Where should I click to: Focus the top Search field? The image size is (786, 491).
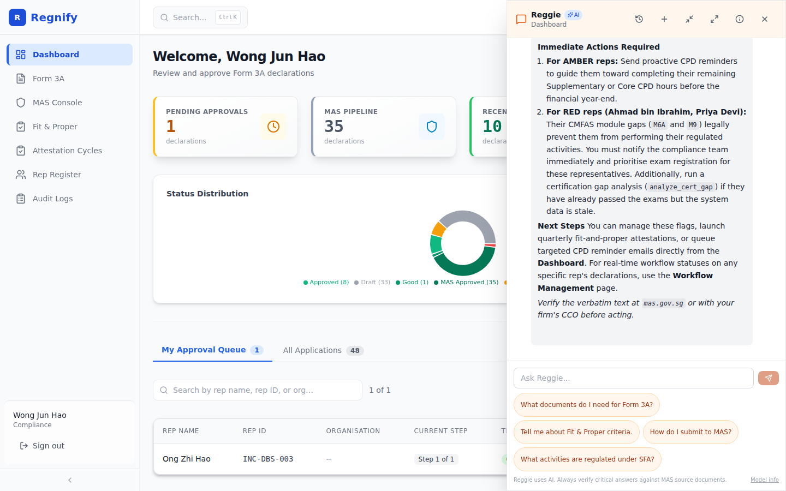(200, 17)
